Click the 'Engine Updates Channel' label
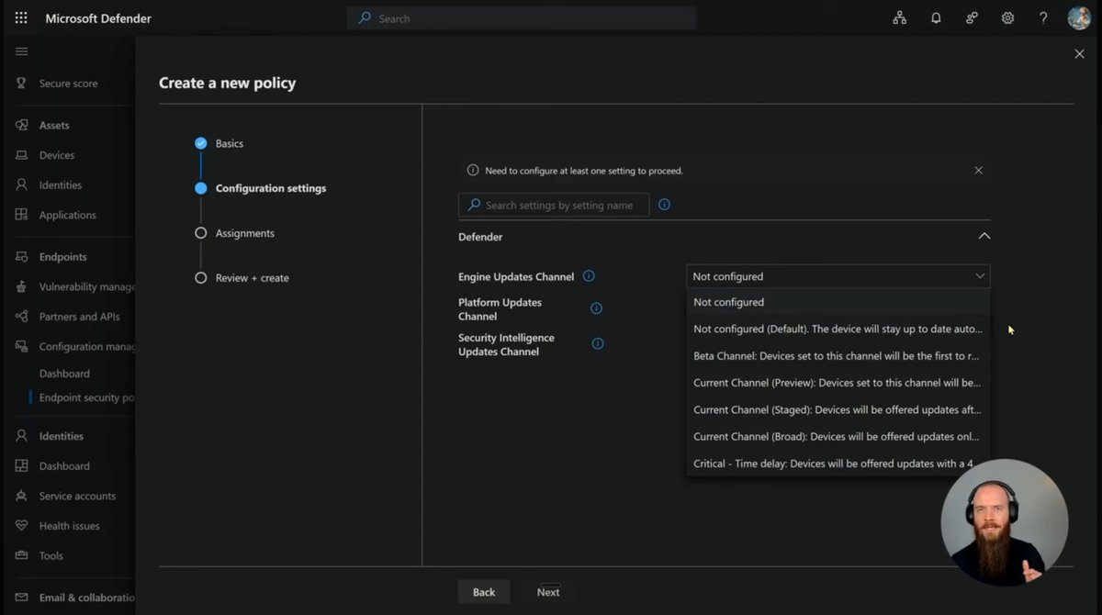The width and height of the screenshot is (1102, 615). [x=516, y=276]
